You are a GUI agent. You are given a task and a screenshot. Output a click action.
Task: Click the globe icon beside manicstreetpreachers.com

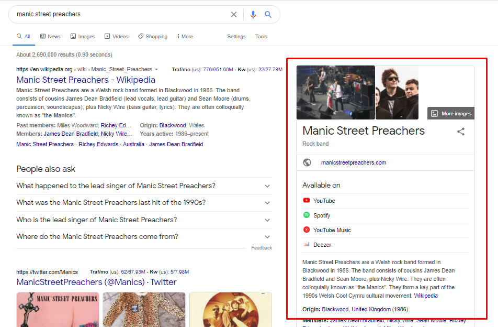(307, 162)
